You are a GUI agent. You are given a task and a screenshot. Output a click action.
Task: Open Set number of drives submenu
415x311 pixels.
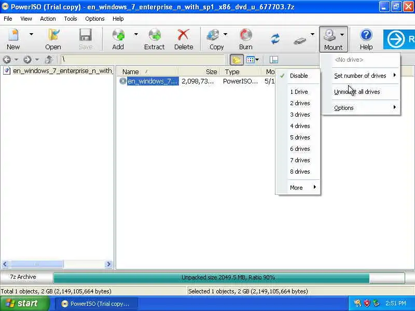click(x=361, y=76)
